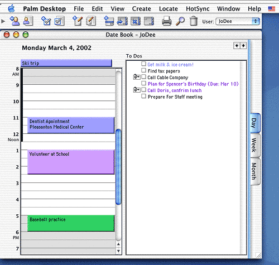Check off Get milk & ice cream
Image resolution: width=279 pixels, height=265 pixels.
143,64
